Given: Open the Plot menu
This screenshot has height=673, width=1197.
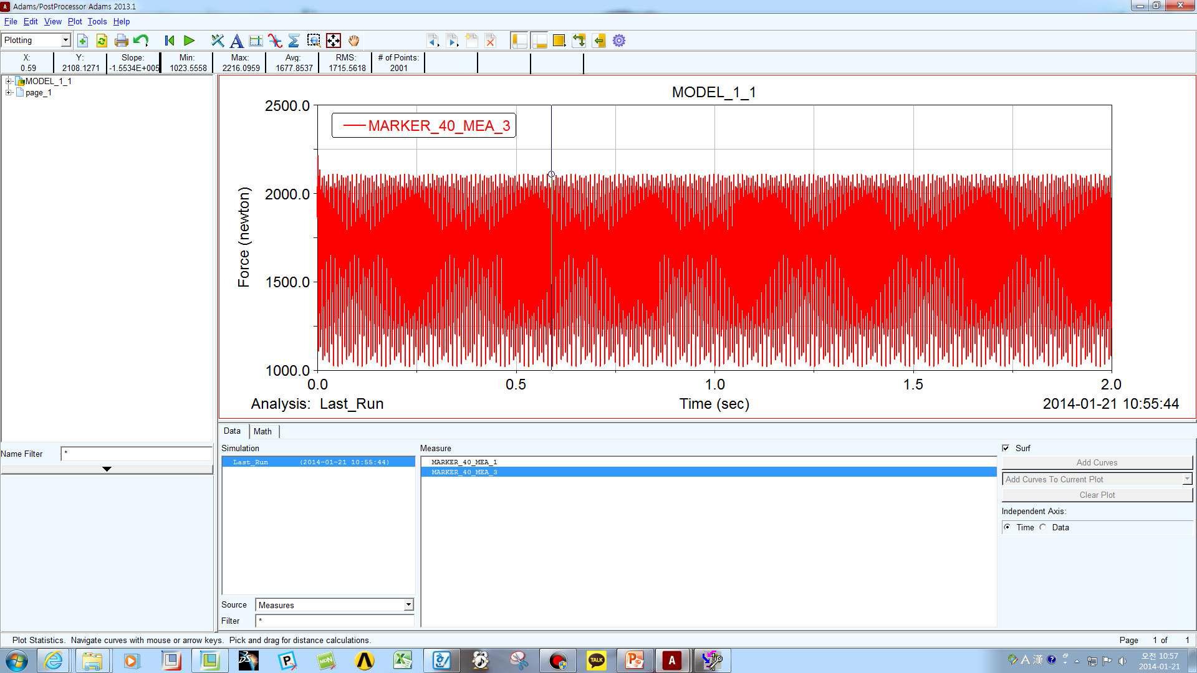Looking at the screenshot, I should click(x=75, y=21).
